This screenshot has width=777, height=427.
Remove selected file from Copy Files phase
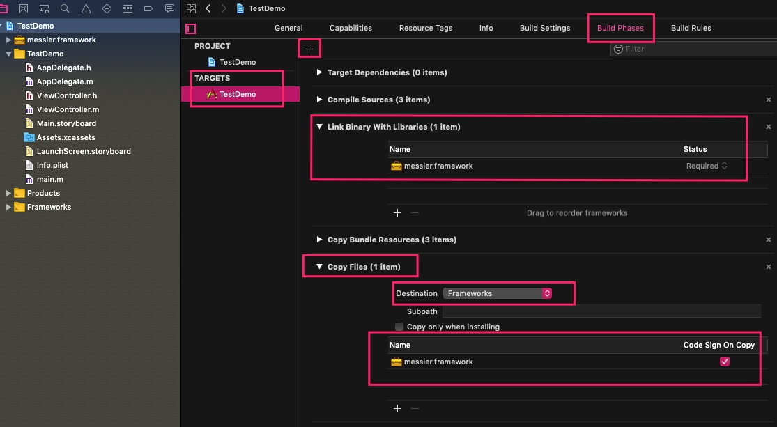[415, 408]
